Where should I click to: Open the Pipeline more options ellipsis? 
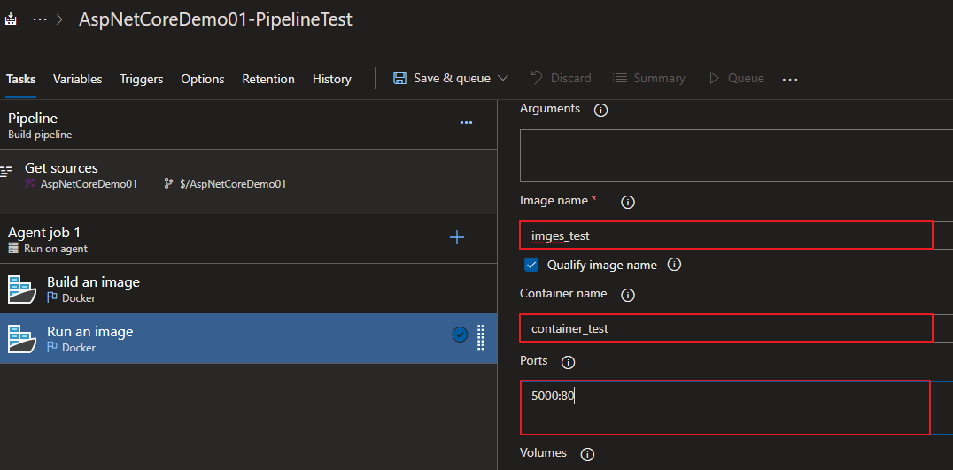coord(466,123)
